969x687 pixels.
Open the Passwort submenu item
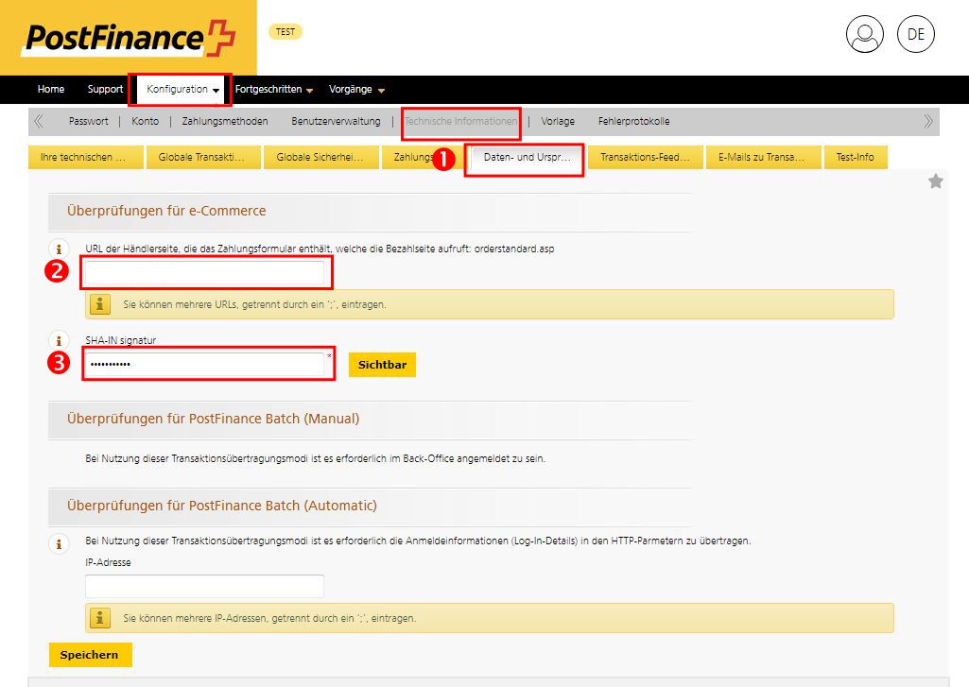pos(88,121)
